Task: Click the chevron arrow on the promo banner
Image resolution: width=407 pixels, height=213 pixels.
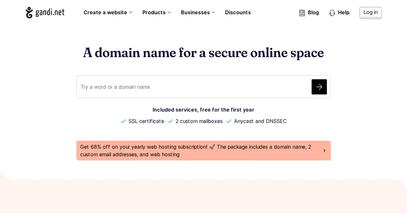Action: 324,151
